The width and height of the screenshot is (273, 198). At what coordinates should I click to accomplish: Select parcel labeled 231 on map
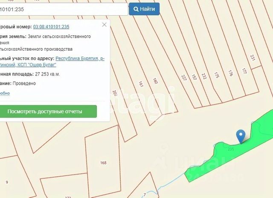click(x=253, y=58)
